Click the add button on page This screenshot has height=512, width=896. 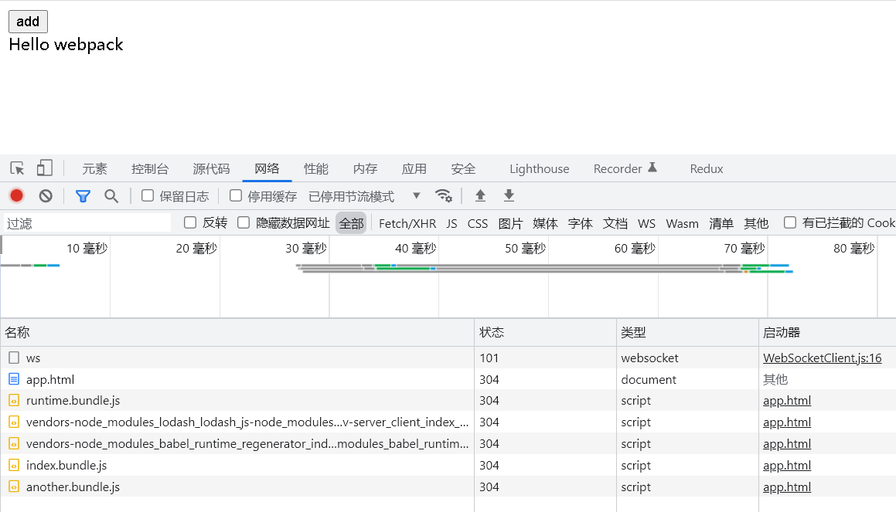coord(28,22)
